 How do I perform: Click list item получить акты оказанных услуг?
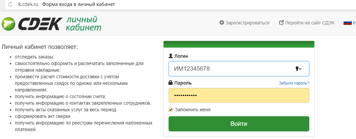coord(66,110)
